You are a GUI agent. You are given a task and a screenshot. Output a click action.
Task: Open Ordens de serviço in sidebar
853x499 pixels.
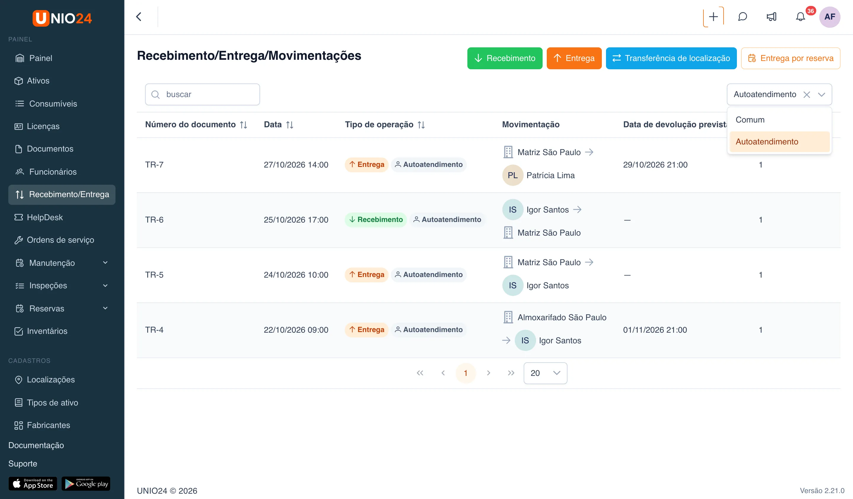[62, 240]
